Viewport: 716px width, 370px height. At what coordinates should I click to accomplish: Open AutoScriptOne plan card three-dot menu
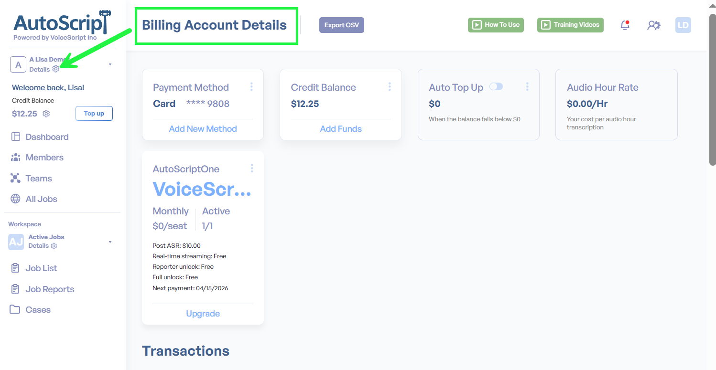[252, 168]
